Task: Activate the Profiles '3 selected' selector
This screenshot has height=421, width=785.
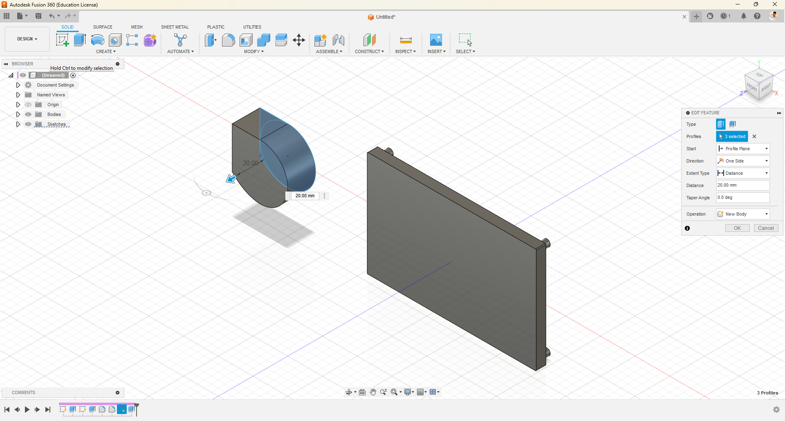Action: (x=732, y=136)
